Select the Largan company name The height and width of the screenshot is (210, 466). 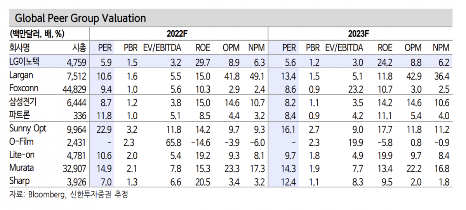pyautogui.click(x=21, y=75)
